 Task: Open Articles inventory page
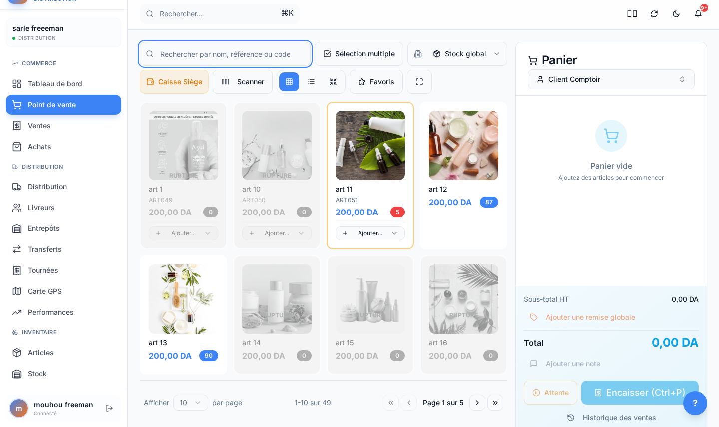point(63,353)
